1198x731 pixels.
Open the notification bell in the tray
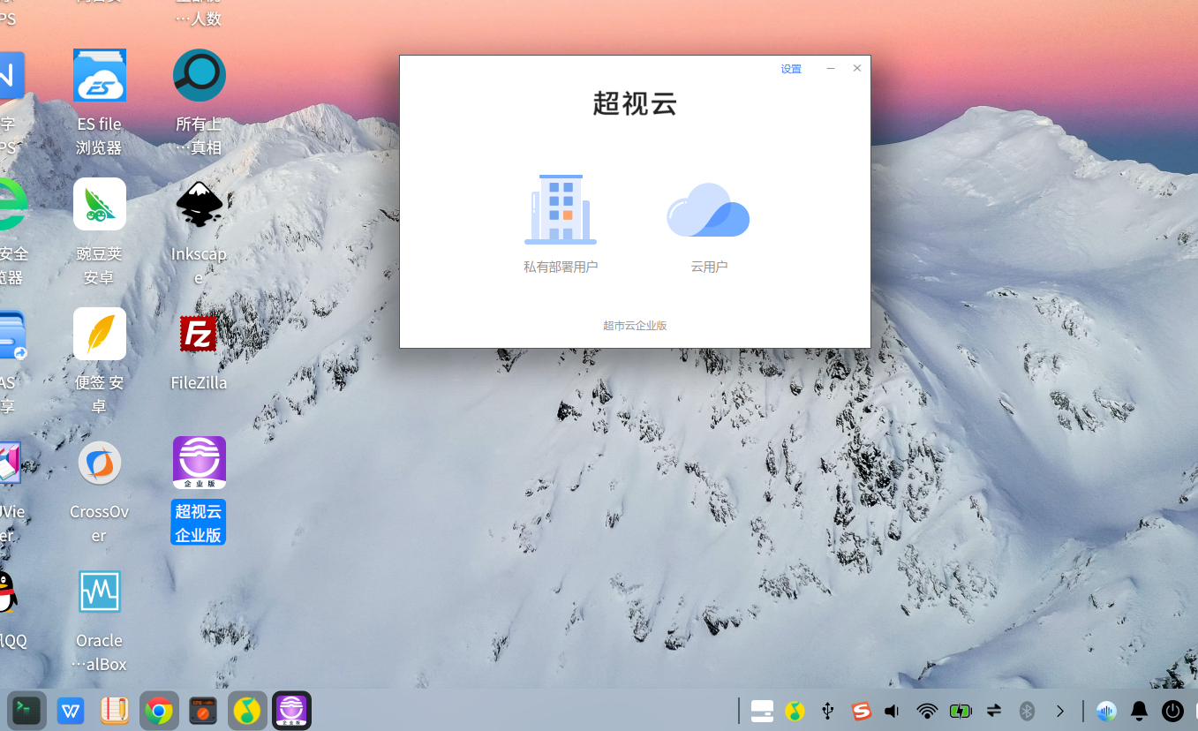1138,710
